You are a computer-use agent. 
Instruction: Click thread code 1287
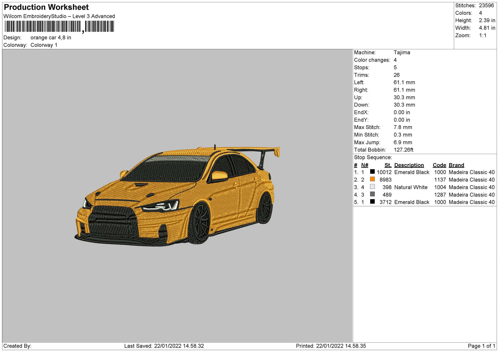440,195
